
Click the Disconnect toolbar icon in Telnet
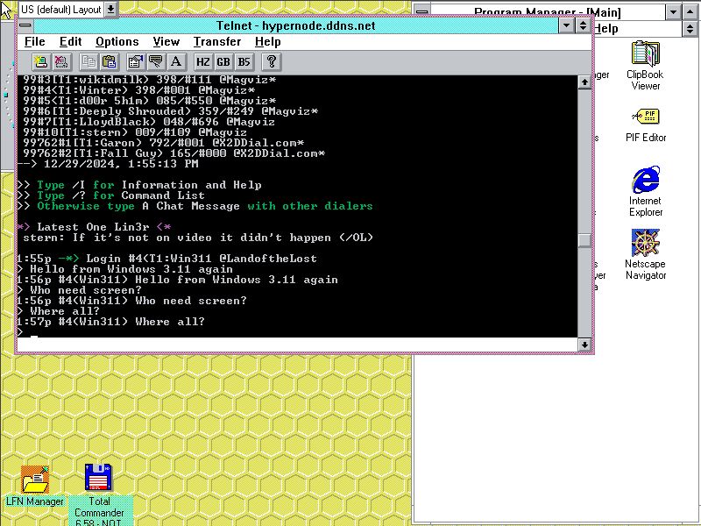[60, 61]
